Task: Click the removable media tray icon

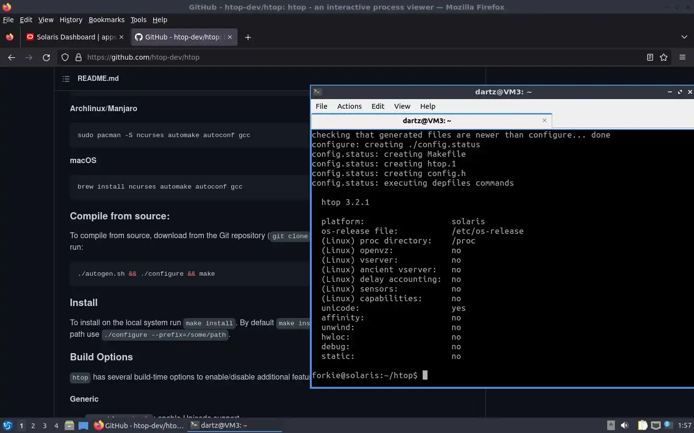Action: (611, 425)
